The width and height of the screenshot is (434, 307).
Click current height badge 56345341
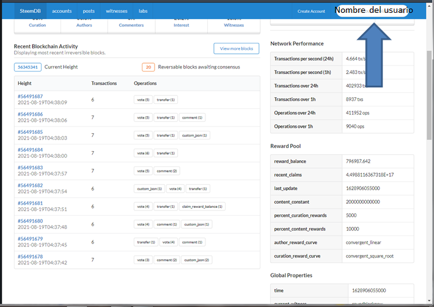point(28,67)
